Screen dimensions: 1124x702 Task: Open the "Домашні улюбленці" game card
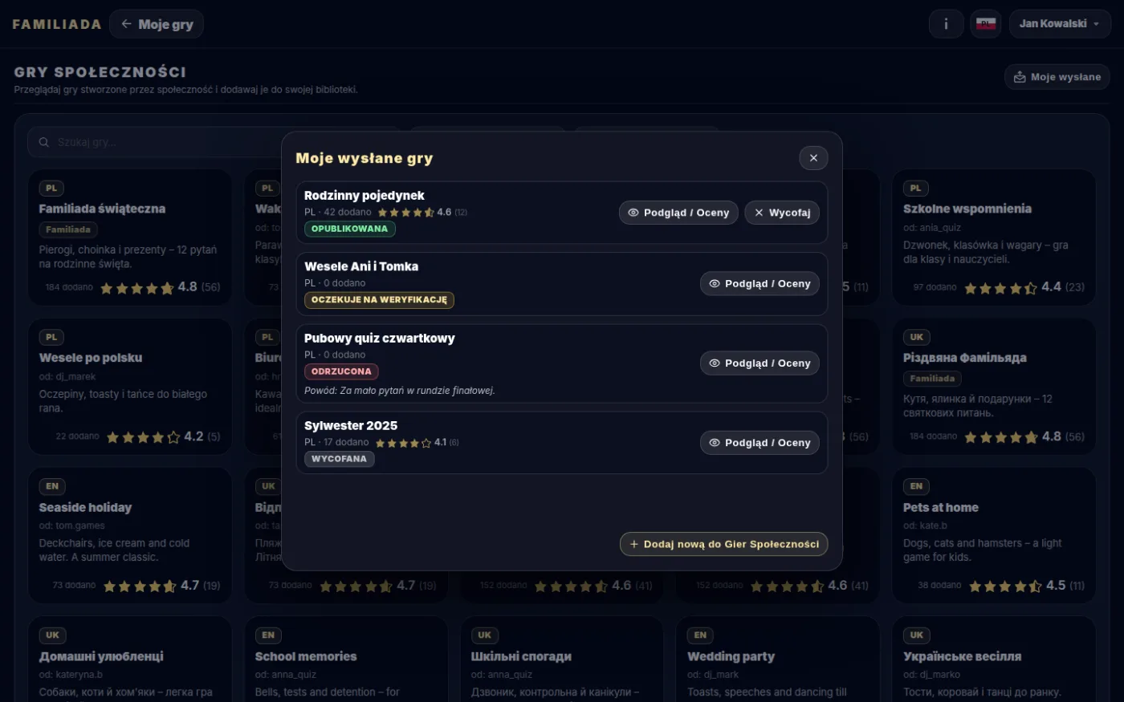[x=130, y=659]
